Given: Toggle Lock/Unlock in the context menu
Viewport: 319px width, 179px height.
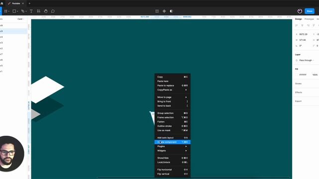Looking at the screenshot, I should point(172,162).
